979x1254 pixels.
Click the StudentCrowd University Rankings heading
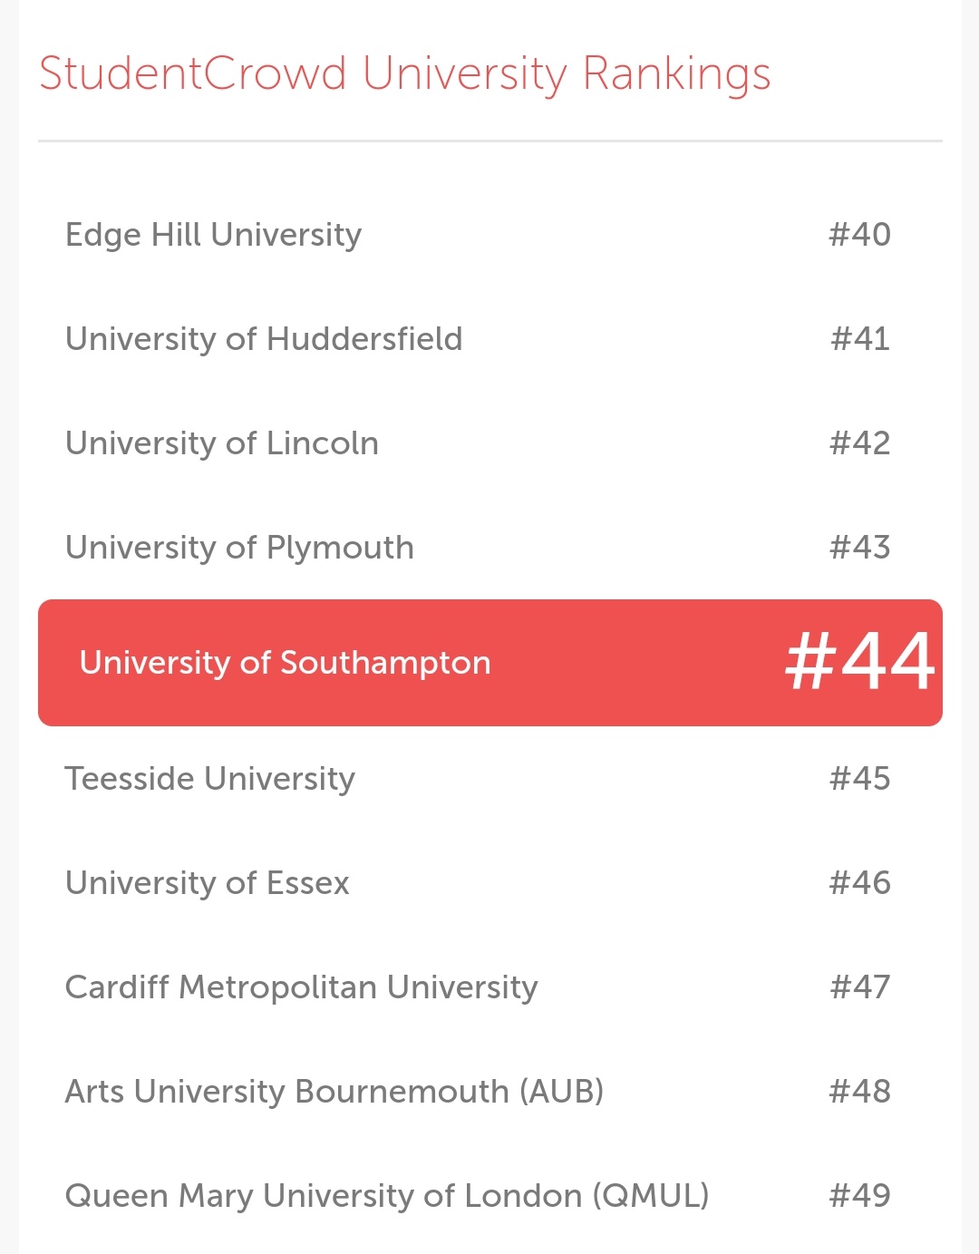coord(404,74)
